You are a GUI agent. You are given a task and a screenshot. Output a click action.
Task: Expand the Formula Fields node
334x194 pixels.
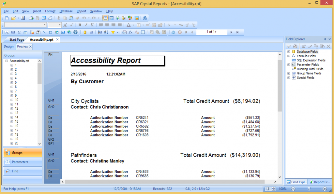[x=289, y=56]
